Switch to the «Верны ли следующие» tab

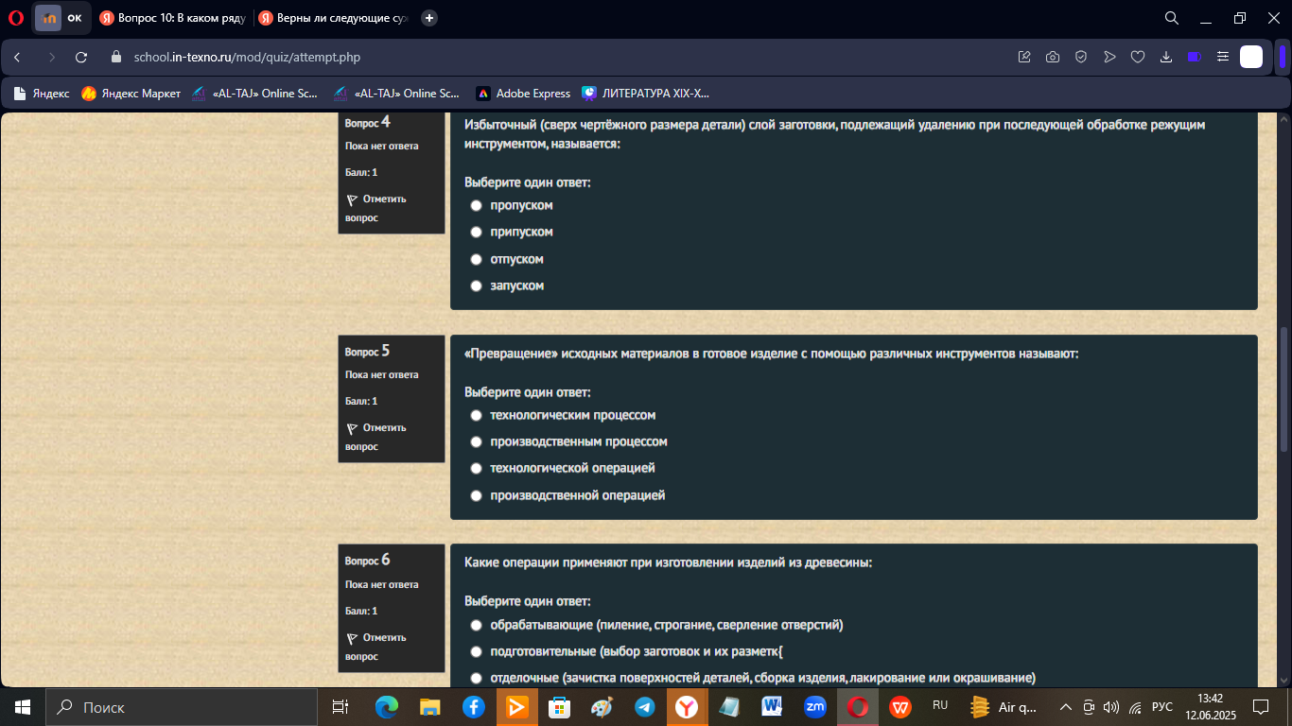tap(333, 18)
